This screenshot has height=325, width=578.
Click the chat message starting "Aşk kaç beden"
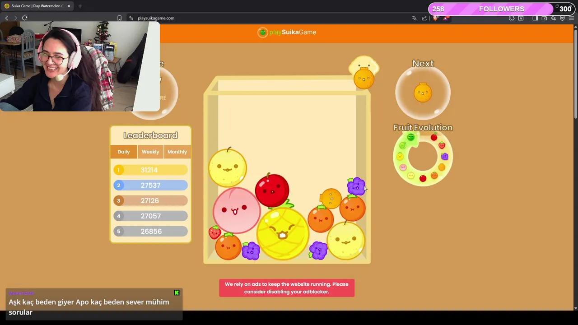(89, 307)
